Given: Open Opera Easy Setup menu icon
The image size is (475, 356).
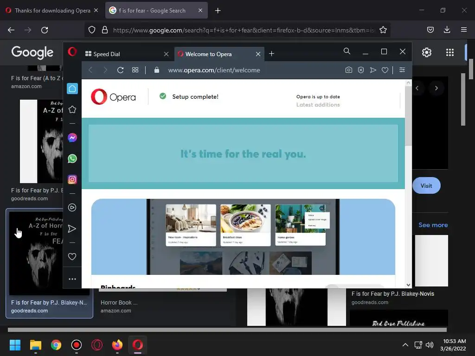Looking at the screenshot, I should click(402, 70).
